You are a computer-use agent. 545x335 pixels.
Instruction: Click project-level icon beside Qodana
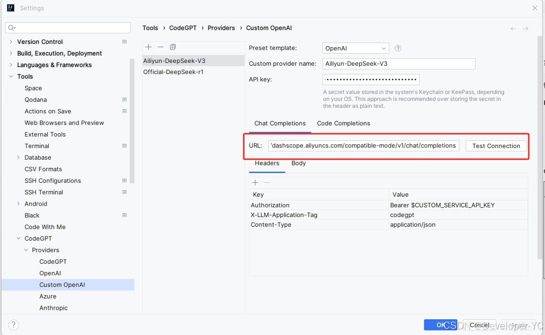click(124, 99)
